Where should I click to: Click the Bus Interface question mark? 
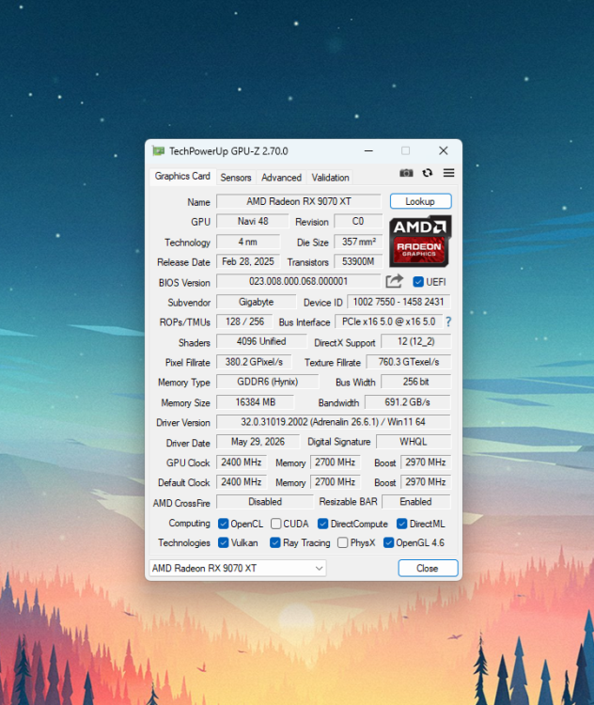[448, 321]
